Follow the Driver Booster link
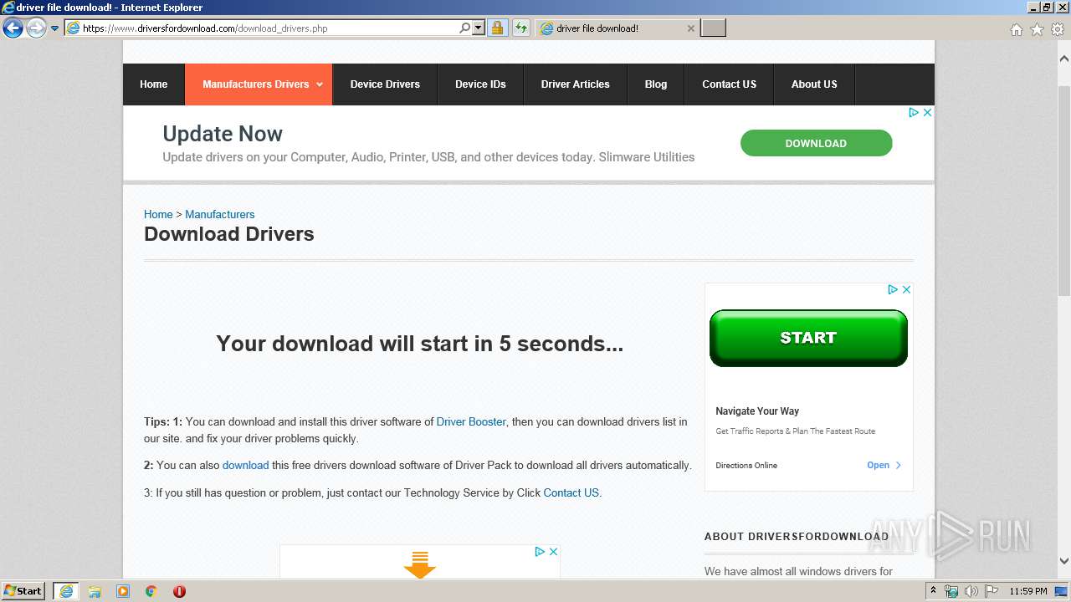The image size is (1071, 602). pos(471,421)
